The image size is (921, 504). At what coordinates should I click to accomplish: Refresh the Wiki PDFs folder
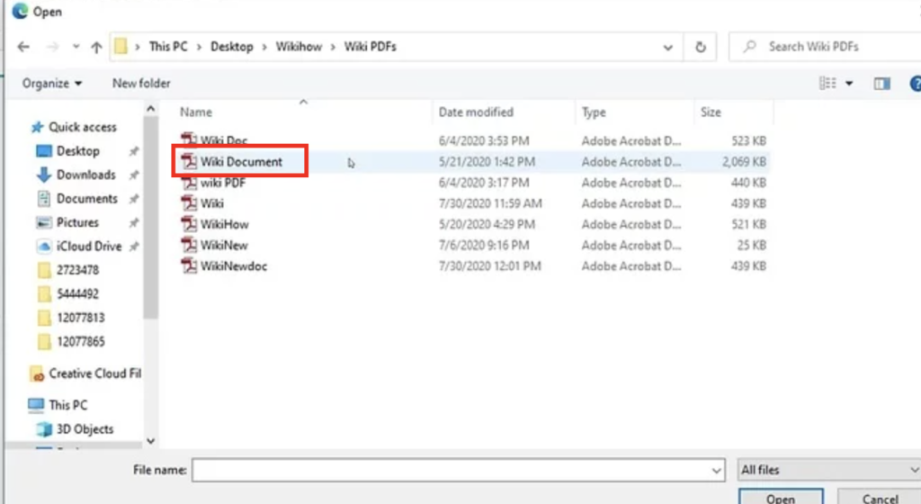click(701, 47)
